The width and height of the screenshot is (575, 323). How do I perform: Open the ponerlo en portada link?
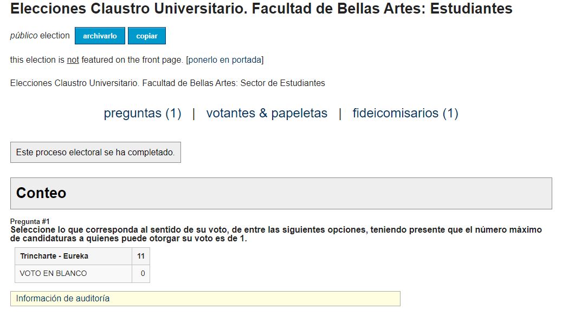(x=225, y=60)
